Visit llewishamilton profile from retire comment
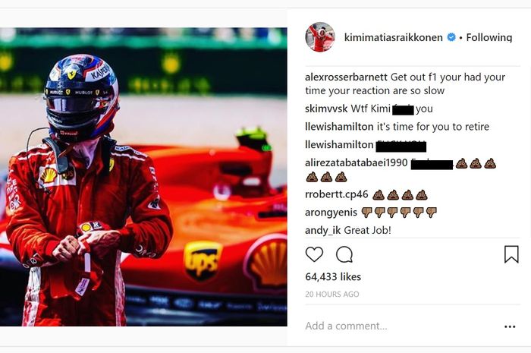531x353 pixels. click(339, 127)
